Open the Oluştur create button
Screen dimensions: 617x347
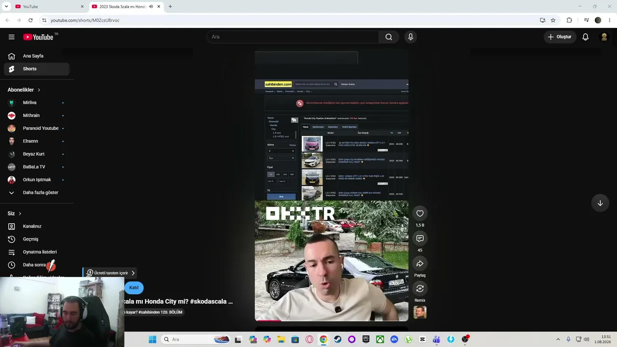pos(560,37)
